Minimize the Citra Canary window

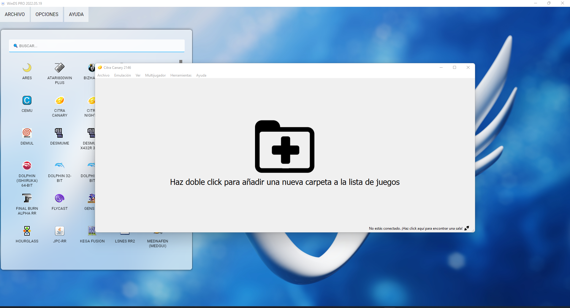click(441, 67)
